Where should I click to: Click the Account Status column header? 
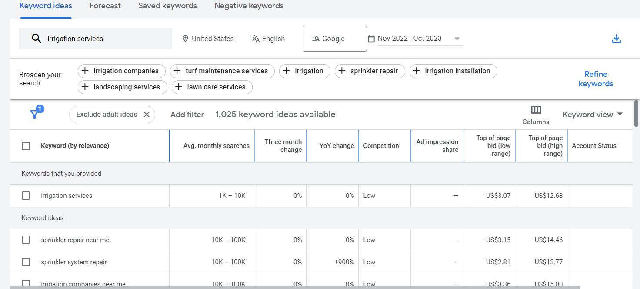[x=594, y=146]
